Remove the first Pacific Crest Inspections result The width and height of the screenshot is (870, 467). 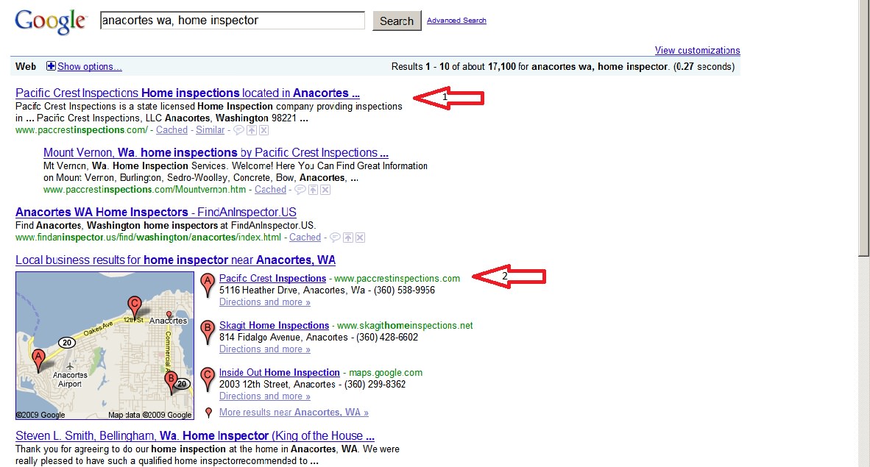coord(264,130)
